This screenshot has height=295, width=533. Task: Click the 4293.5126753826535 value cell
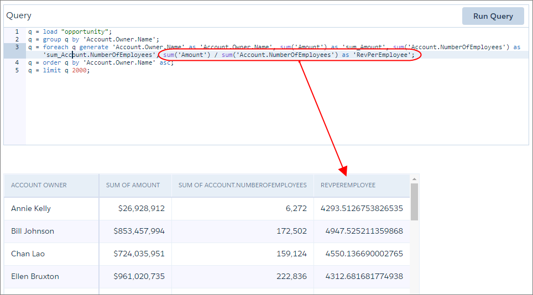point(362,208)
